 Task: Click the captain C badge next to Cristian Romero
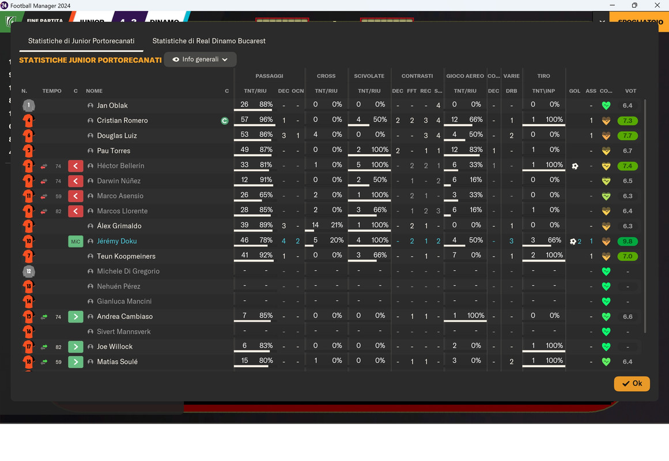pos(224,121)
